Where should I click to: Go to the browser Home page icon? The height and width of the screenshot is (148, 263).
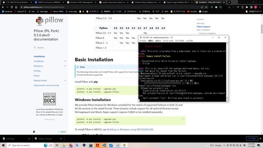click(x=16, y=7)
